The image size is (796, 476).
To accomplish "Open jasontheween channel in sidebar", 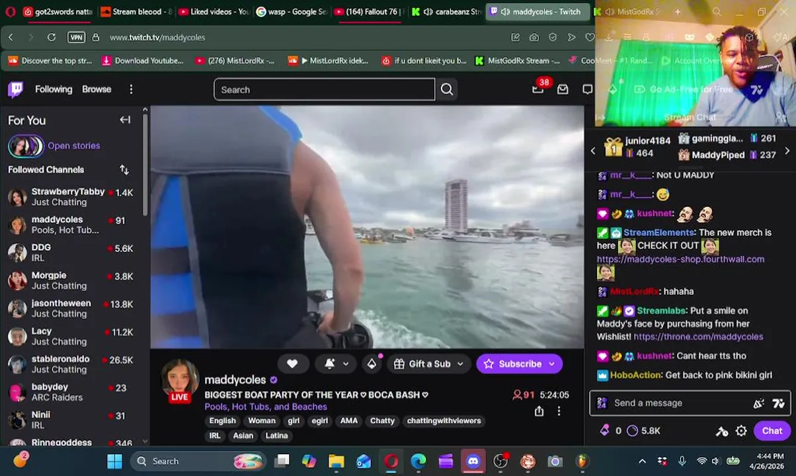I will (x=71, y=308).
